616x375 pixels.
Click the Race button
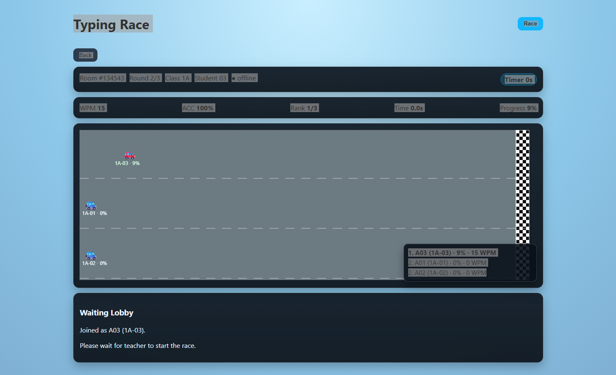(530, 24)
